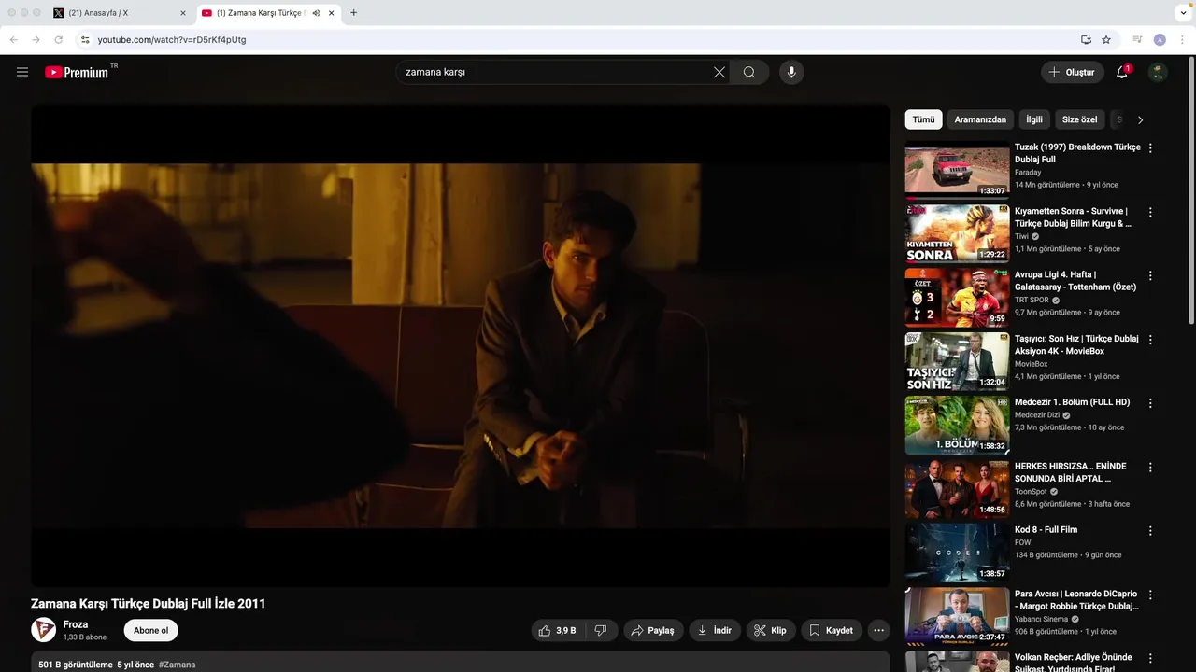Select the Tümü filter chip
This screenshot has width=1196, height=672.
coord(923,119)
